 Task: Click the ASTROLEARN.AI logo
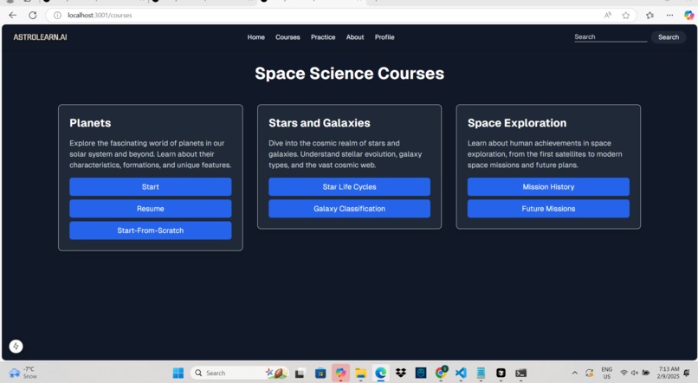point(40,37)
